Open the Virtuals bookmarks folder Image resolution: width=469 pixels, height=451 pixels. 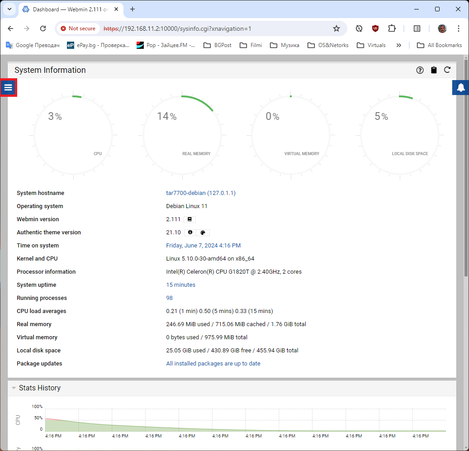pos(371,45)
